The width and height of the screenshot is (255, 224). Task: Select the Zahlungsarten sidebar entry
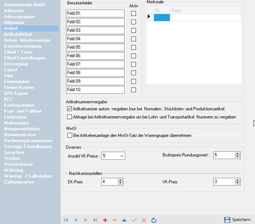coord(19,182)
